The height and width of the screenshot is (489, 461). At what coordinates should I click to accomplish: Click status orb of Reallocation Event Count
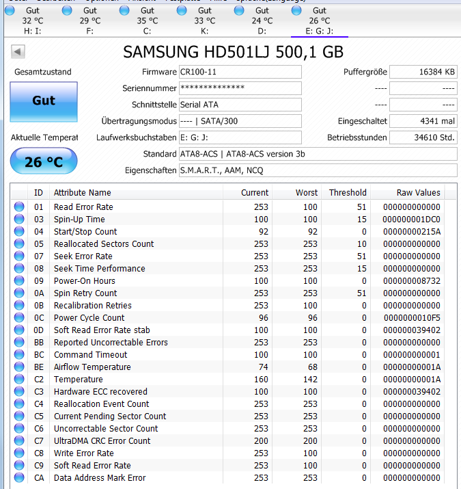[19, 404]
